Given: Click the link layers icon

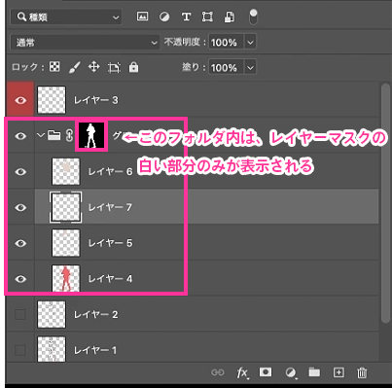Looking at the screenshot, I should 218,372.
